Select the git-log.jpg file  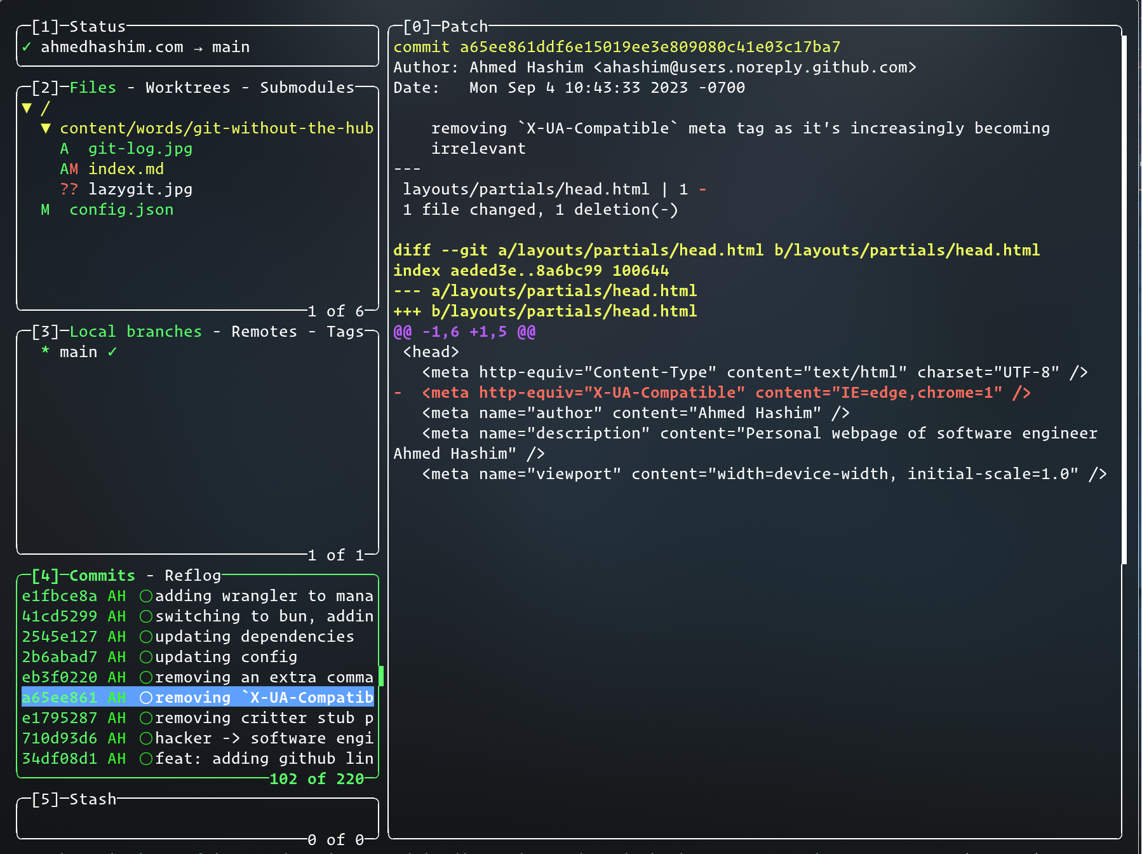click(x=140, y=149)
